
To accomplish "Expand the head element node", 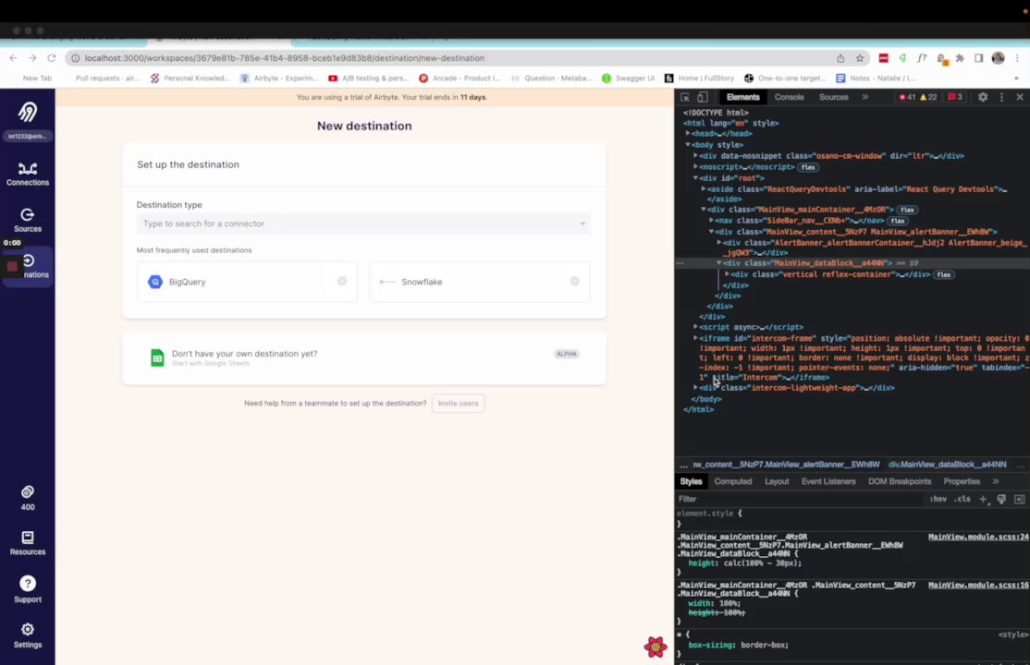I will click(x=688, y=133).
